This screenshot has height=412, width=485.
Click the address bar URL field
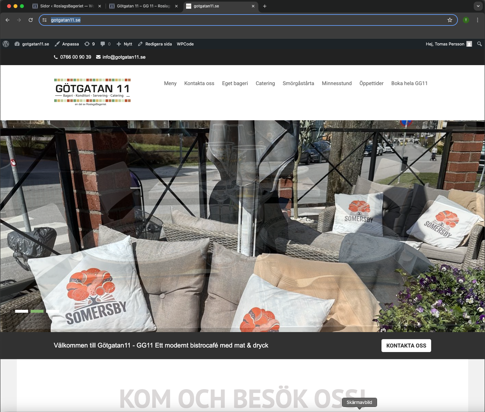click(248, 20)
